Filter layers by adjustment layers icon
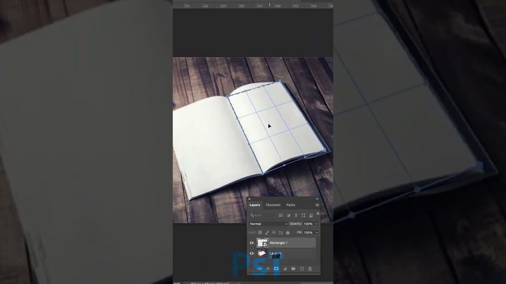Screen dimensions: 506x284 [288, 215]
